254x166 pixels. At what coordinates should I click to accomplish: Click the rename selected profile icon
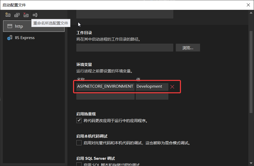click(x=35, y=15)
